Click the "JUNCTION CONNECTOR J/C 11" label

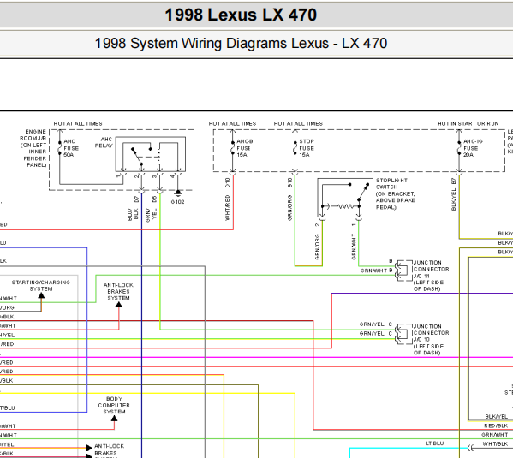click(x=431, y=276)
